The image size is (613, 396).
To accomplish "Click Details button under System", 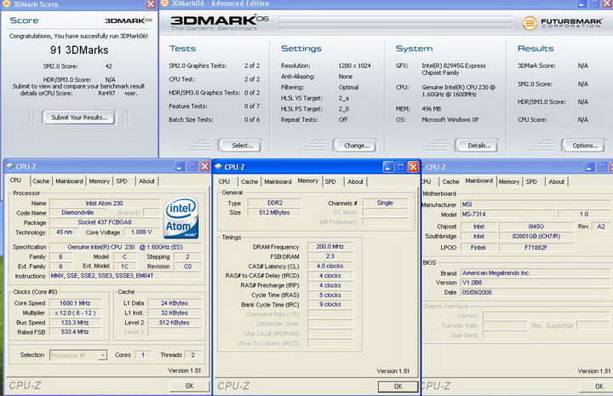I will pos(477,146).
